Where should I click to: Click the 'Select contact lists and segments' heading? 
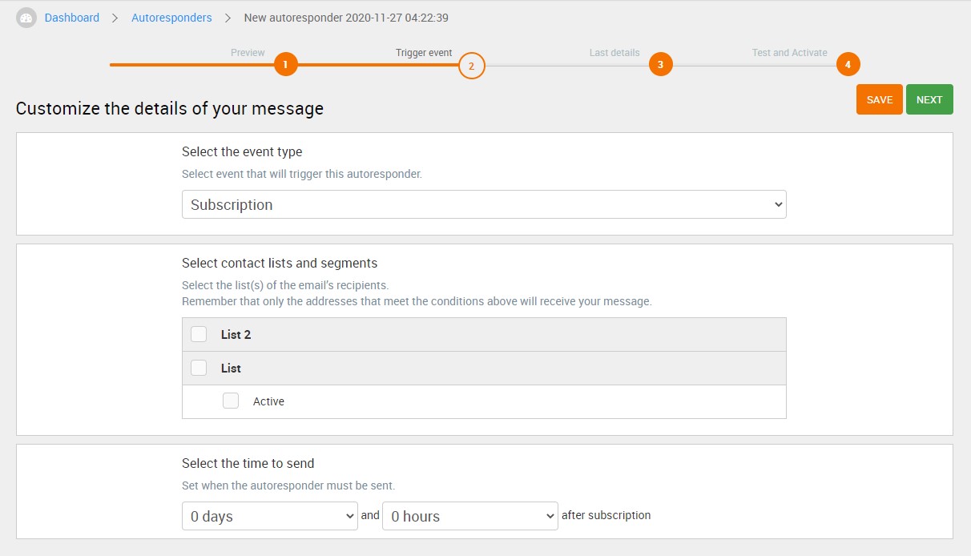click(280, 263)
